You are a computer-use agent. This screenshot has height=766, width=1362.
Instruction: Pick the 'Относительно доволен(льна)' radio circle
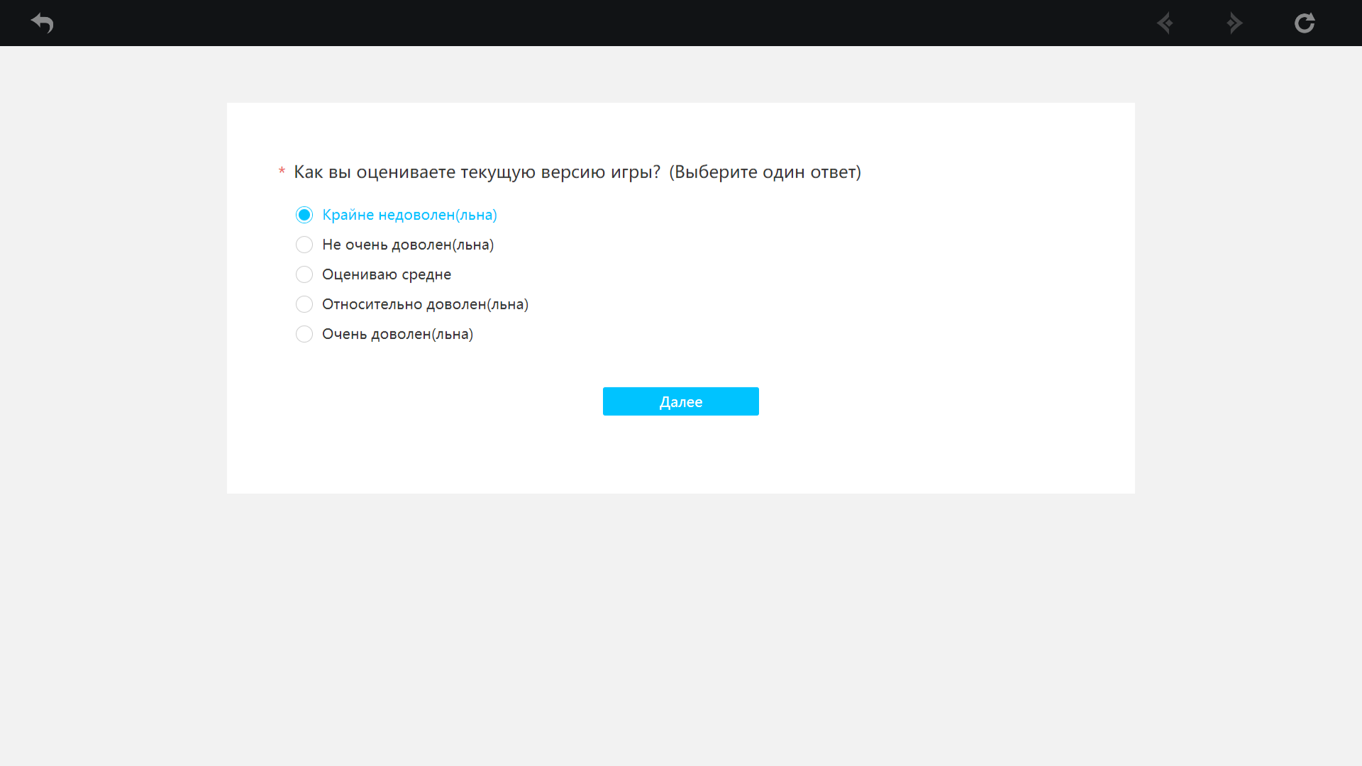pos(304,304)
